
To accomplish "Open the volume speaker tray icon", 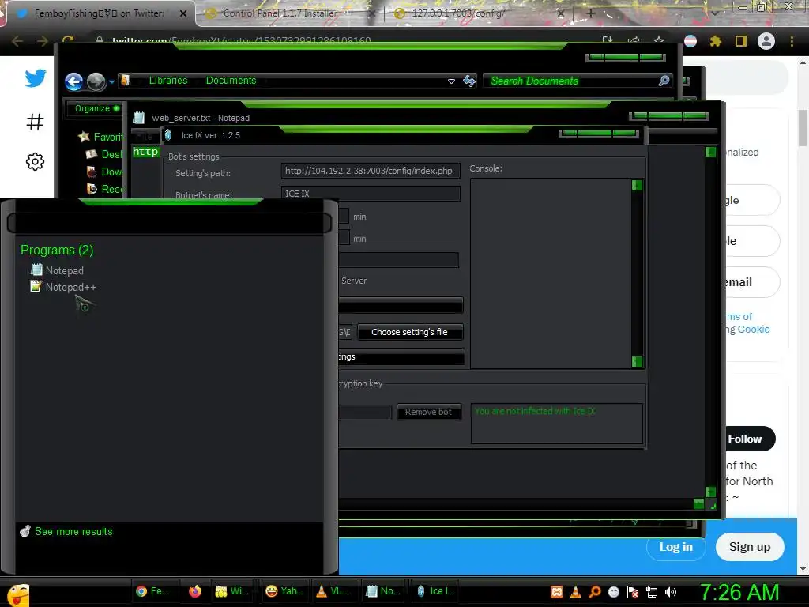I will (671, 592).
